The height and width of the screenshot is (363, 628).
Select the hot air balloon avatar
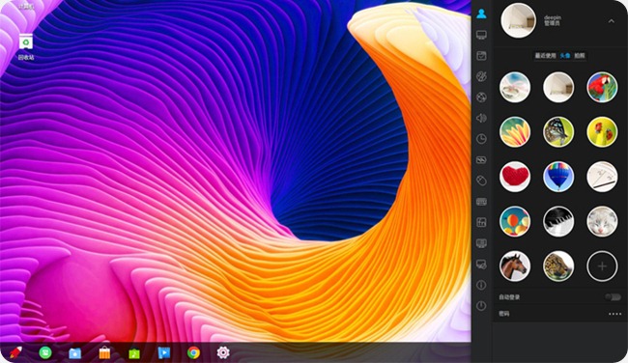(x=558, y=177)
